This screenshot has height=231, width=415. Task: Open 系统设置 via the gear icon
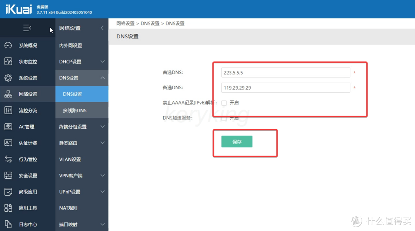point(8,78)
